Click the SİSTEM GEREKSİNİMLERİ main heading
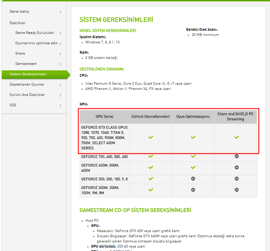 pos(116,20)
